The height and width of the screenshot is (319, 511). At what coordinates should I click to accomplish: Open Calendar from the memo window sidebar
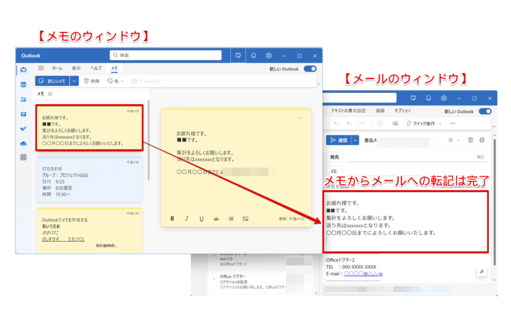point(23,85)
